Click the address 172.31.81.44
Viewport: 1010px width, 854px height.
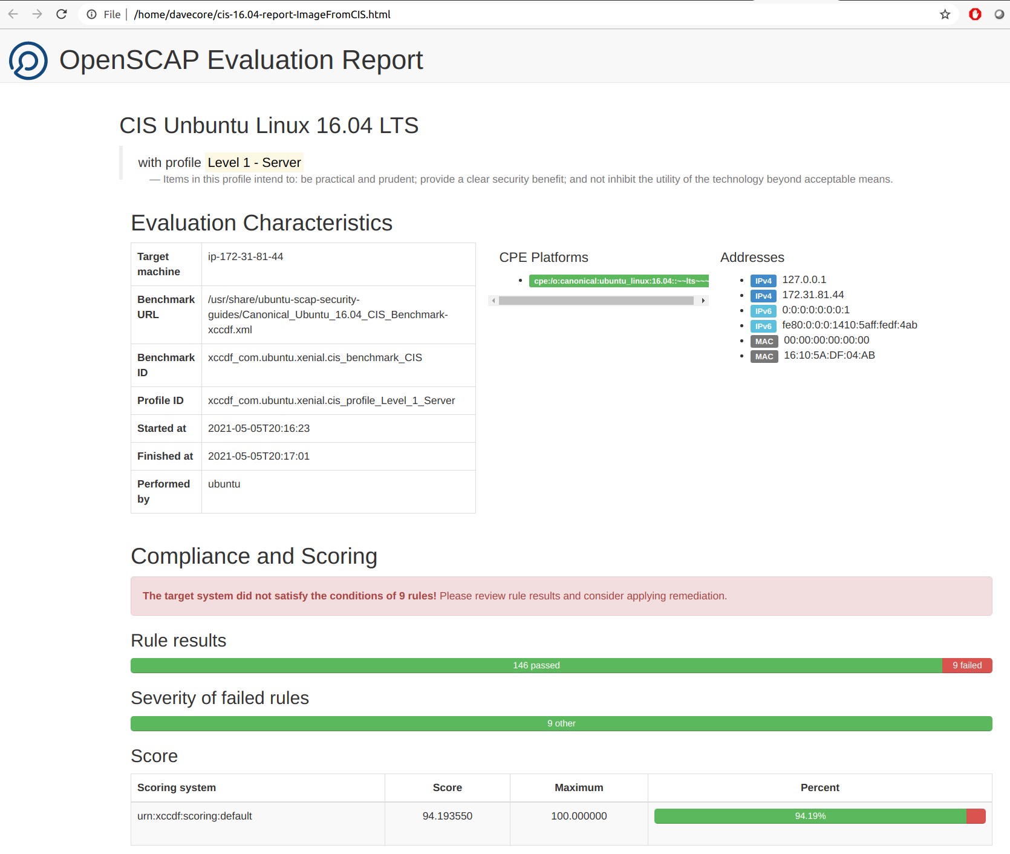[813, 295]
